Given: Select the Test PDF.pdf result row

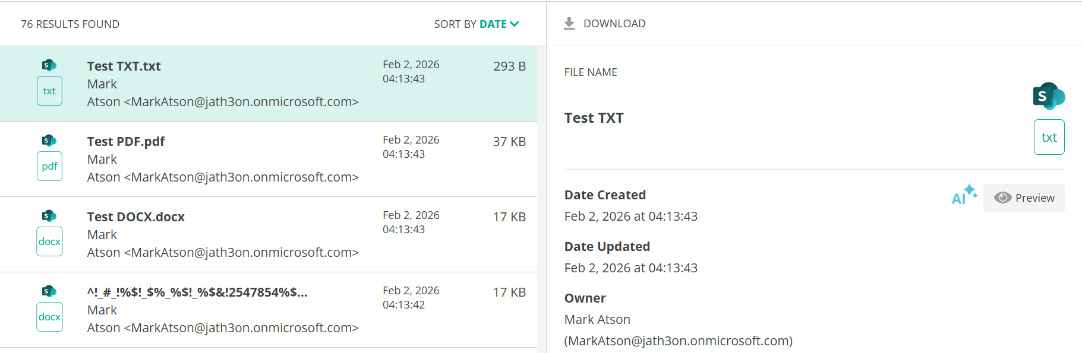Looking at the screenshot, I should (x=238, y=159).
